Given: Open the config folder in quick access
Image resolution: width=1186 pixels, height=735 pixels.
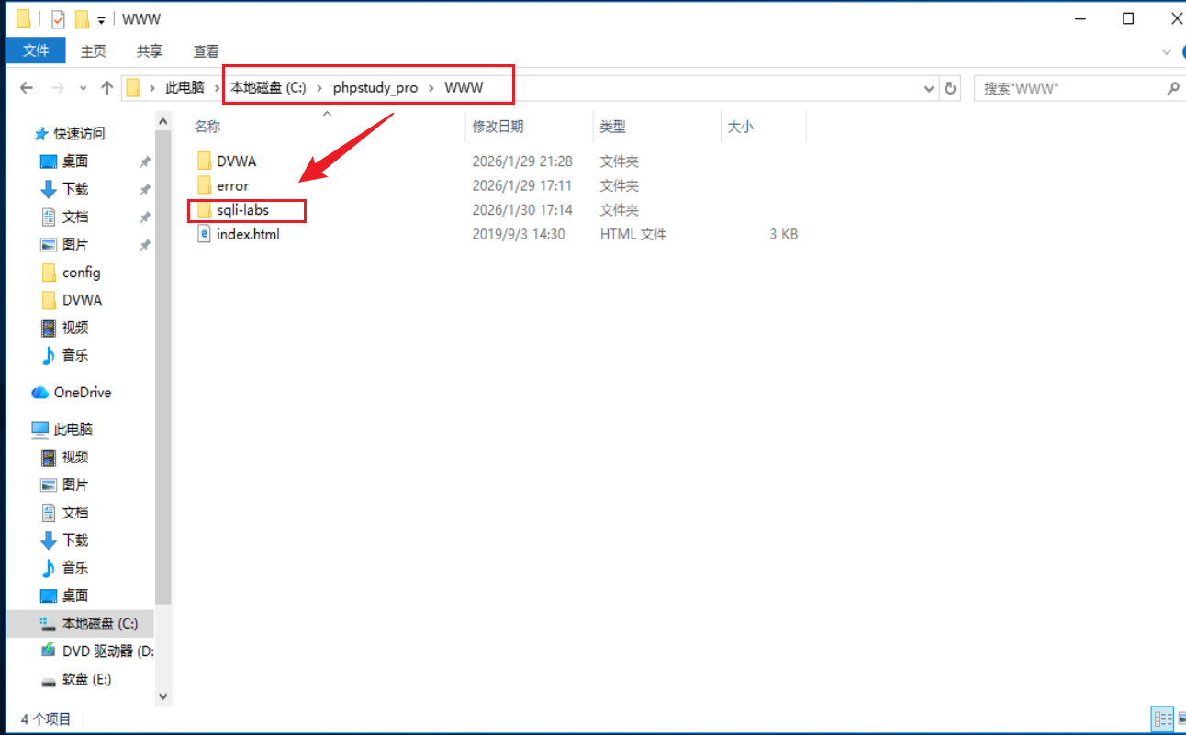Looking at the screenshot, I should click(x=72, y=273).
